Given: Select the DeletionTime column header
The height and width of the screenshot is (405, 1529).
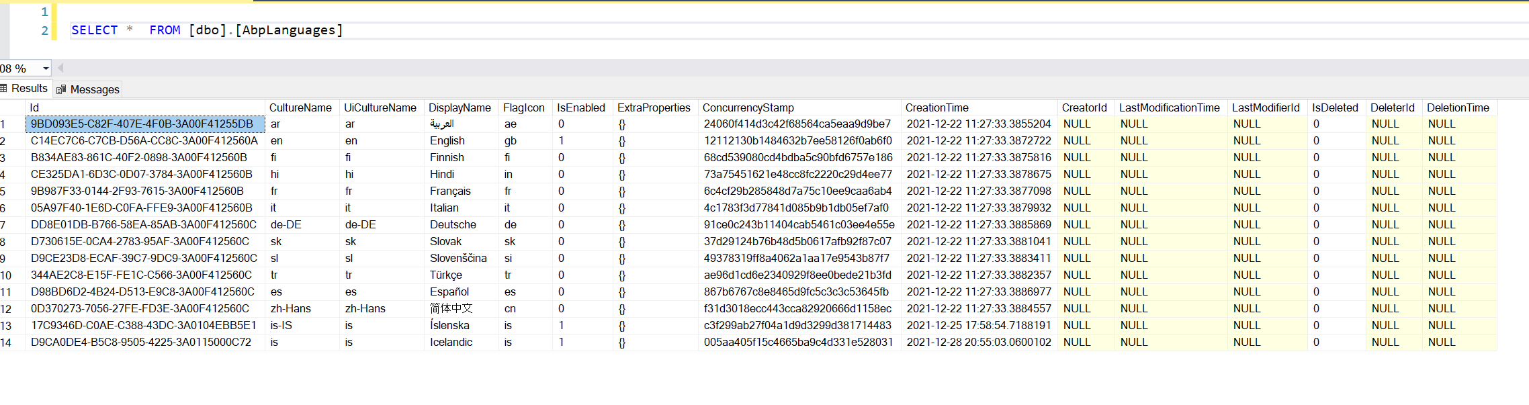Looking at the screenshot, I should pos(1458,107).
